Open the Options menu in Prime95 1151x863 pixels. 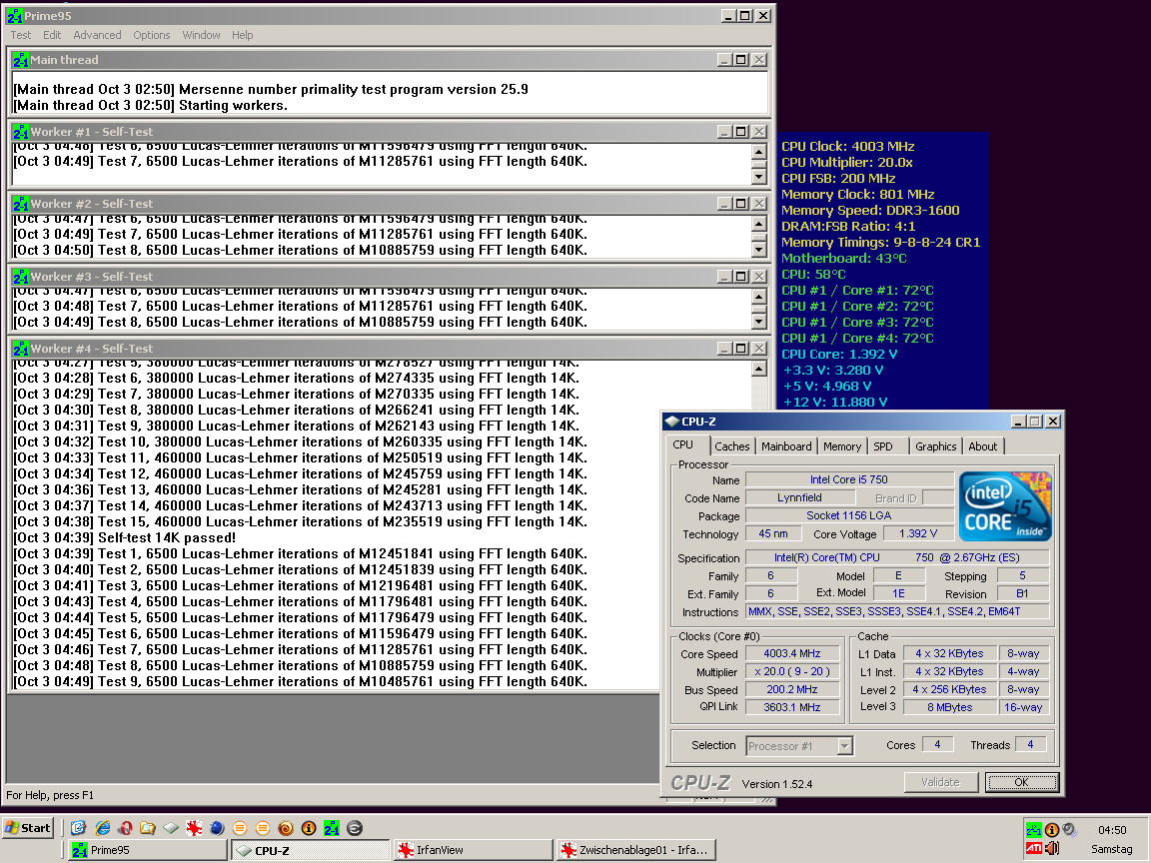(x=152, y=35)
